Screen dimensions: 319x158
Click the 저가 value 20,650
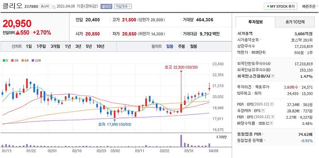coord(129,34)
